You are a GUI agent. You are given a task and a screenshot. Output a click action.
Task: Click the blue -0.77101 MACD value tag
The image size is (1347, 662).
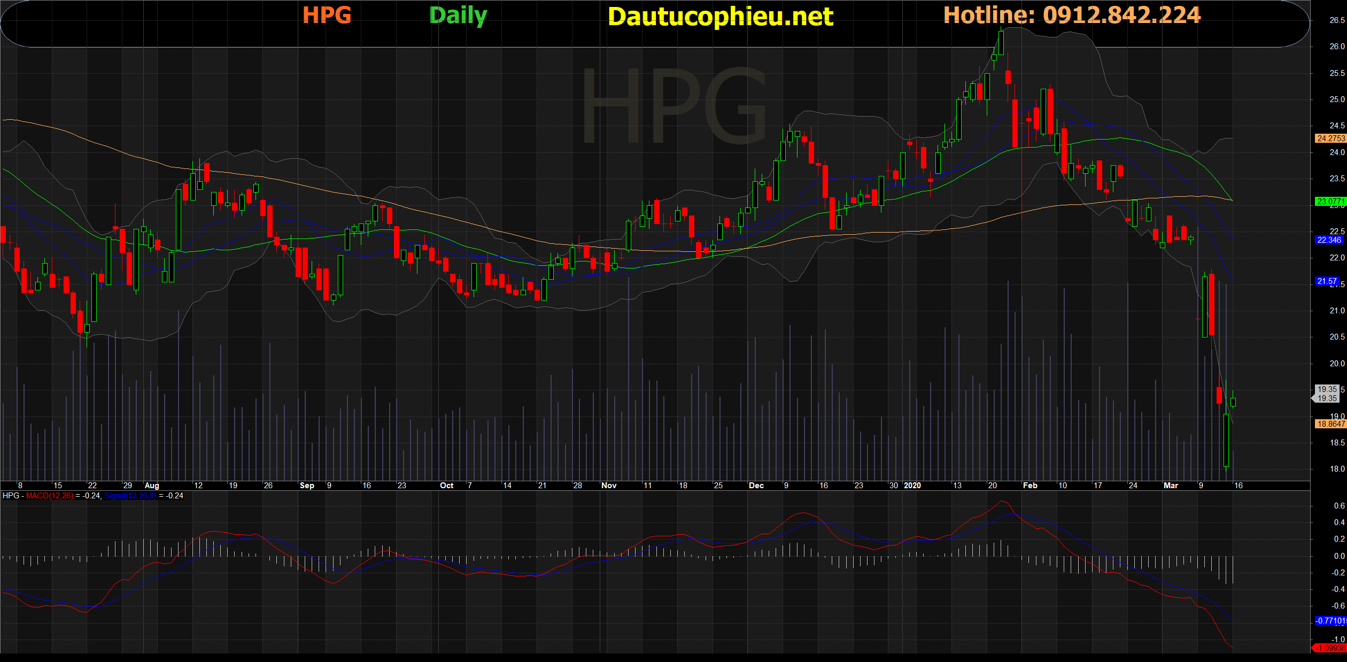coord(1330,621)
